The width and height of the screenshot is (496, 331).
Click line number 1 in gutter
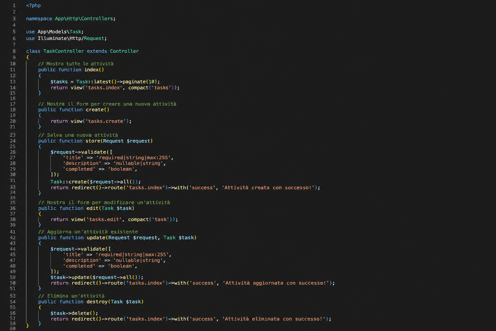click(x=14, y=5)
